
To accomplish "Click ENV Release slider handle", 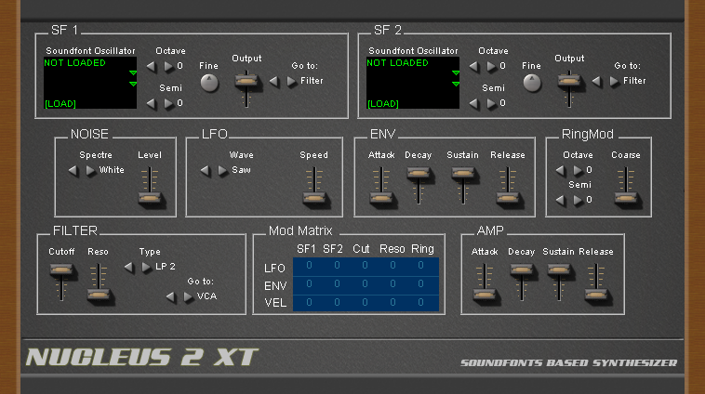I will click(x=508, y=198).
